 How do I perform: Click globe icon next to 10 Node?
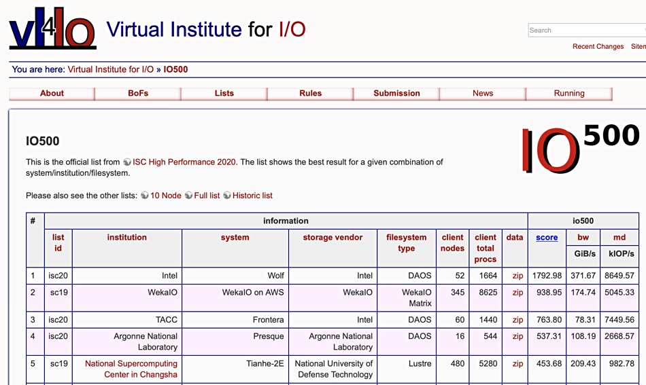click(145, 196)
